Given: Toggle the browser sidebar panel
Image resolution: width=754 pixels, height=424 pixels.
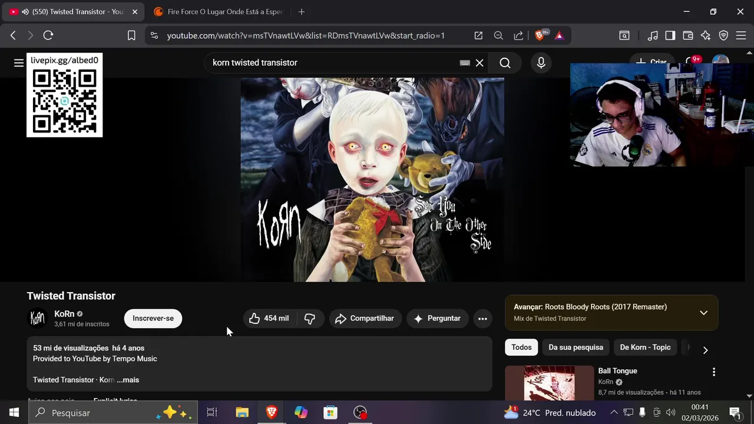Looking at the screenshot, I should point(670,35).
